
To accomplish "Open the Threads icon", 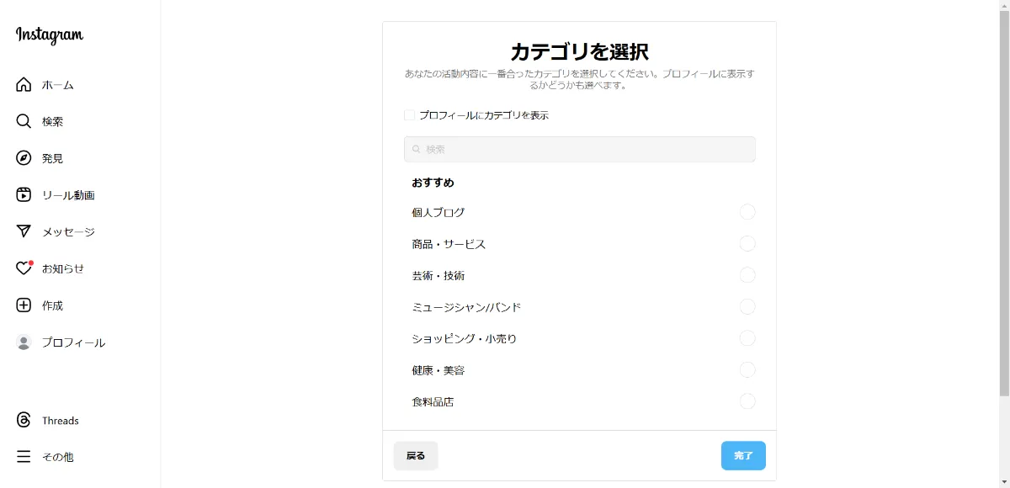I will tap(24, 420).
